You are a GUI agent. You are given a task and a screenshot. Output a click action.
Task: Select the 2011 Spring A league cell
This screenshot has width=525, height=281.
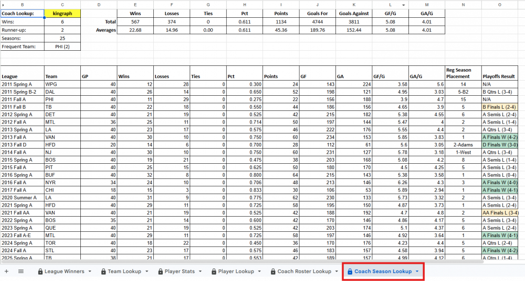(x=23, y=84)
